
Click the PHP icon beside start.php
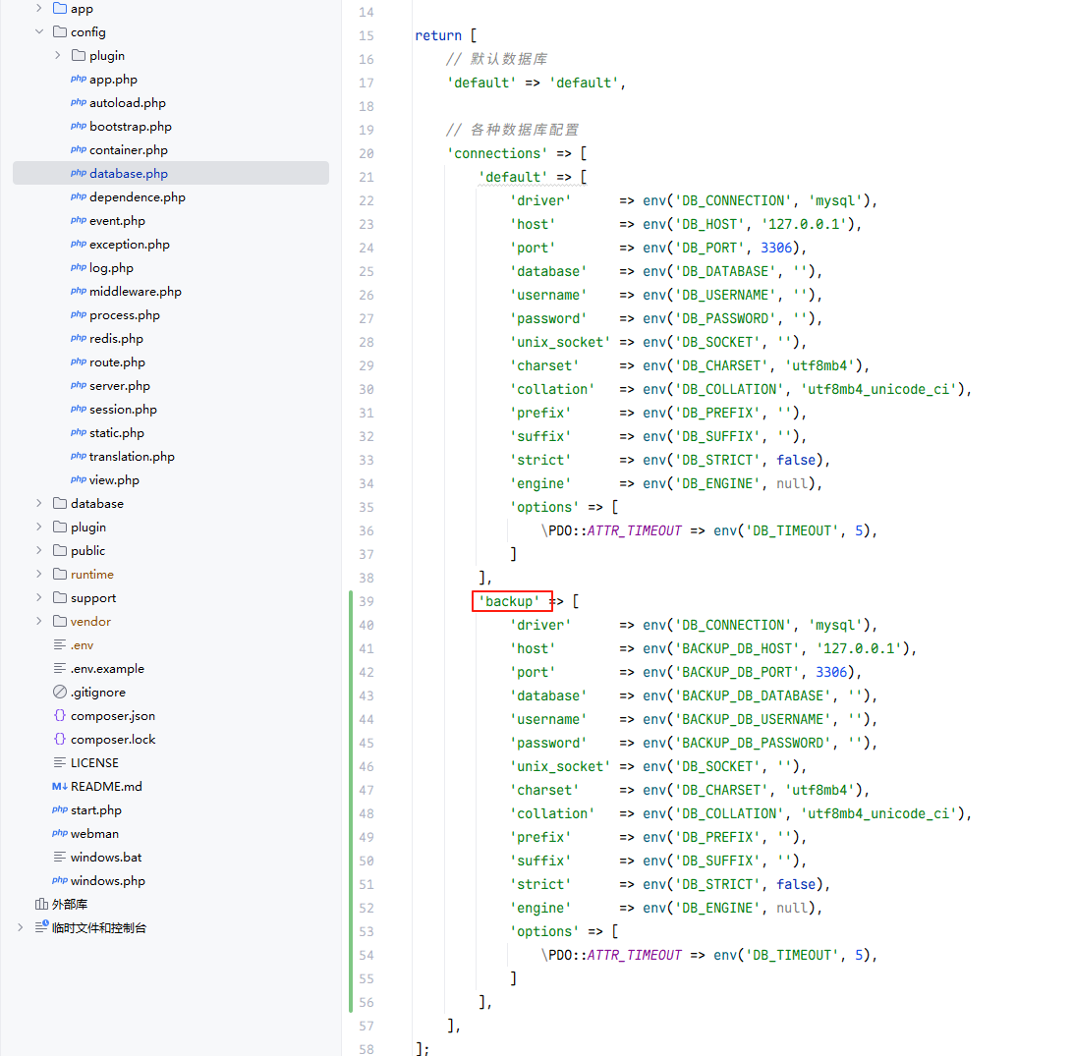[x=60, y=810]
